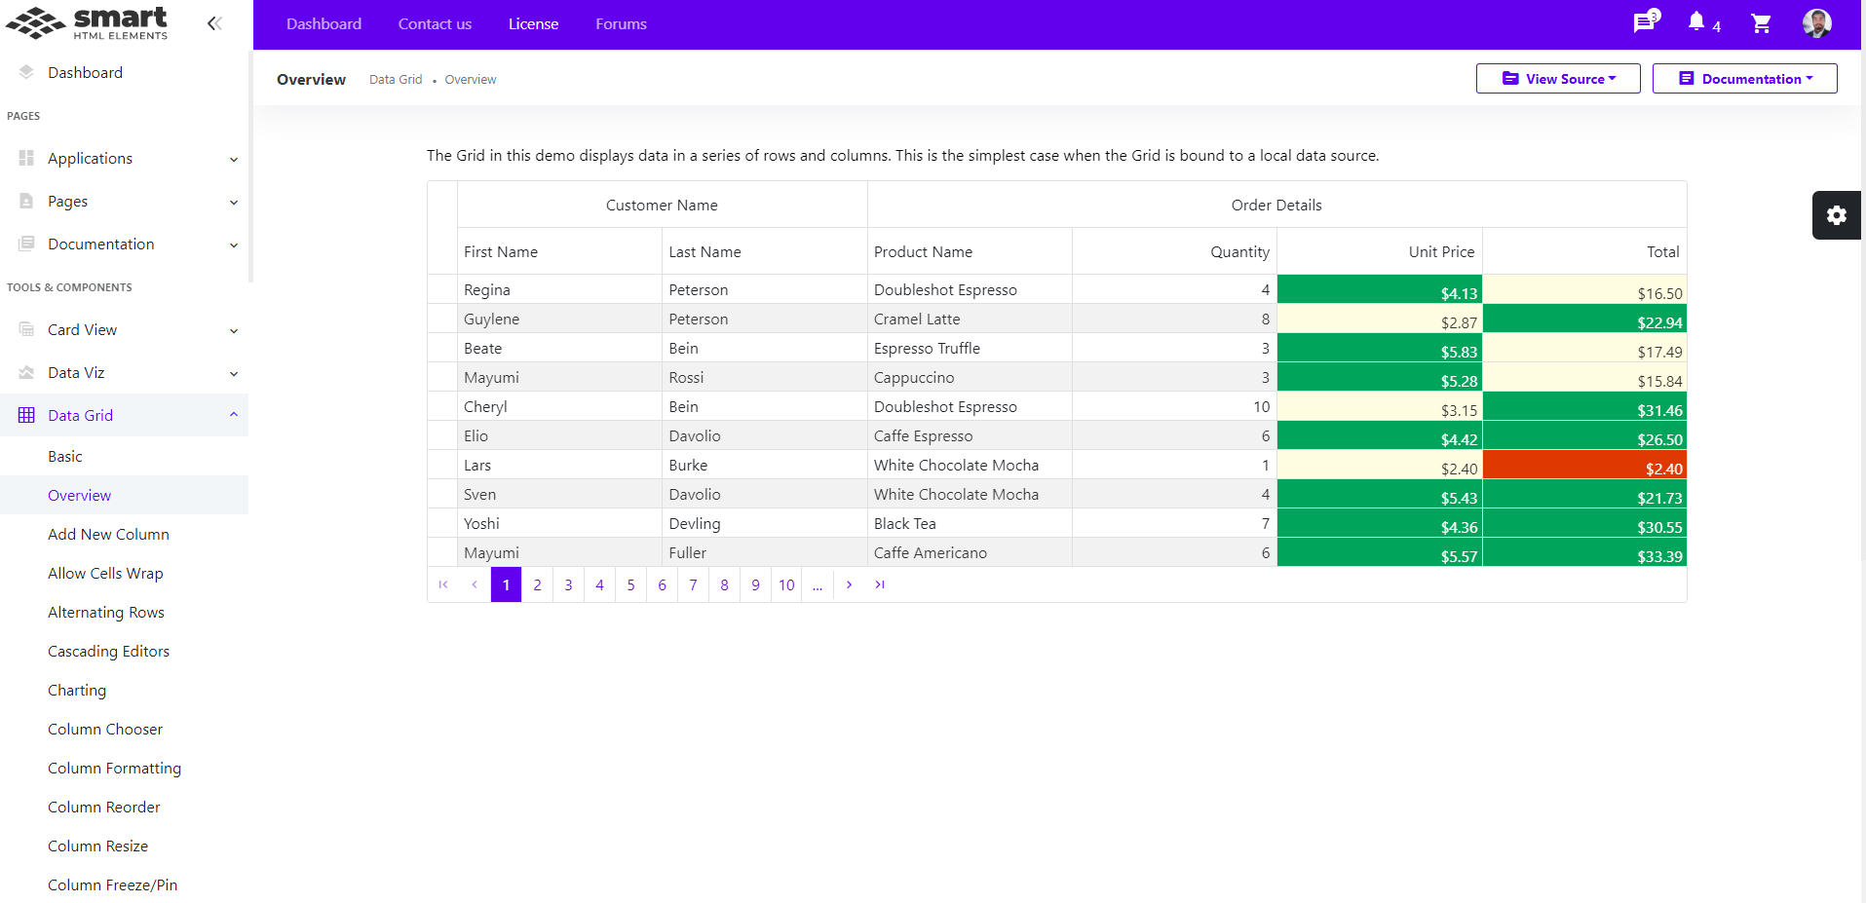Open the Forums menu item
This screenshot has height=903, width=1866.
pos(621,23)
